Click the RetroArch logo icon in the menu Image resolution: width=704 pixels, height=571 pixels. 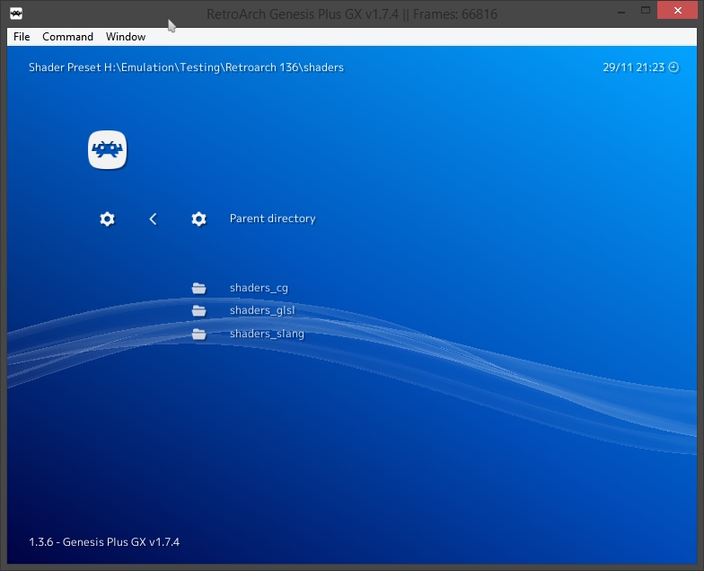(108, 149)
